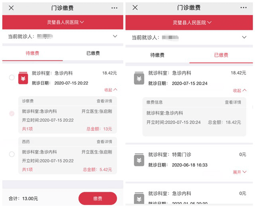Open hospital selector on left screen
255x208 pixels.
click(65, 22)
